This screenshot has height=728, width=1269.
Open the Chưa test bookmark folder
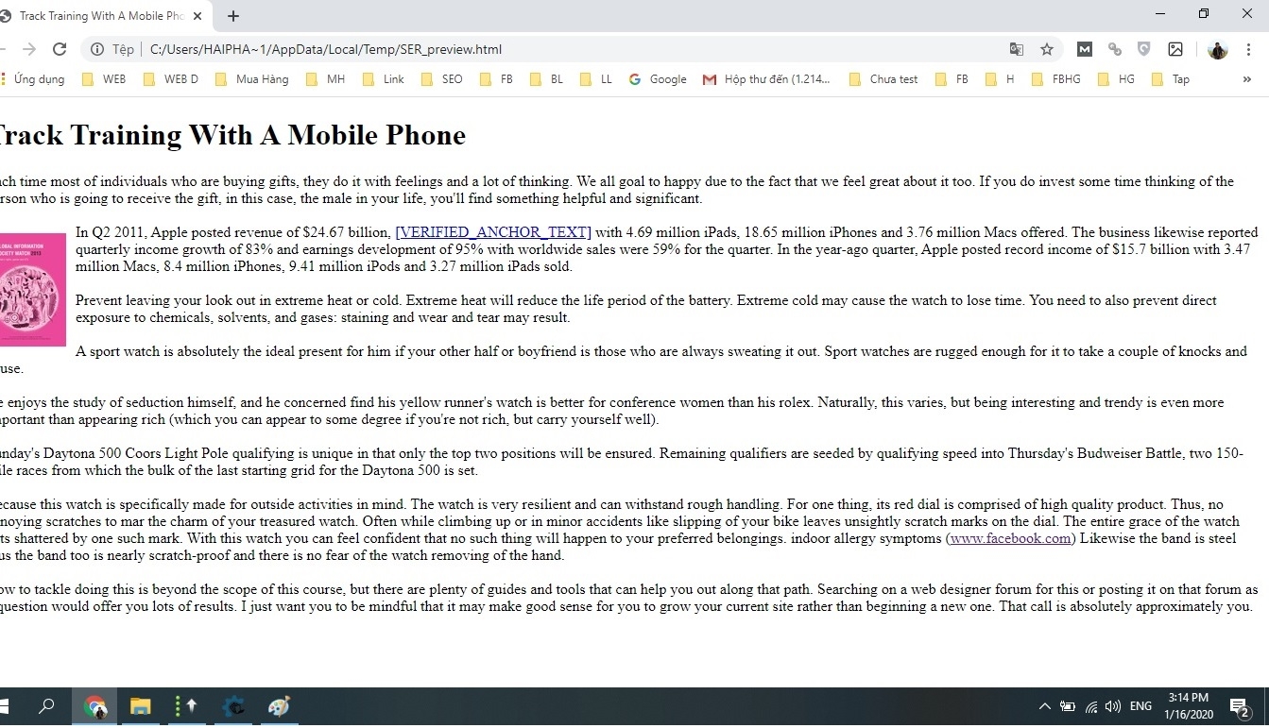coord(884,79)
